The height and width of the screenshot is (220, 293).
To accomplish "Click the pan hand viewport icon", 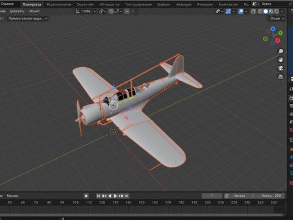I will pos(281,60).
